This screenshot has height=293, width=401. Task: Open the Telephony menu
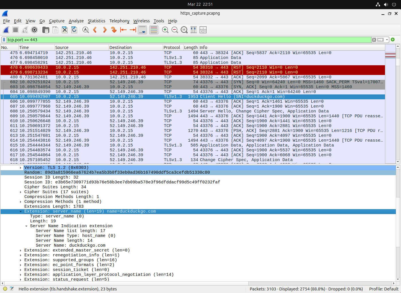(x=119, y=21)
